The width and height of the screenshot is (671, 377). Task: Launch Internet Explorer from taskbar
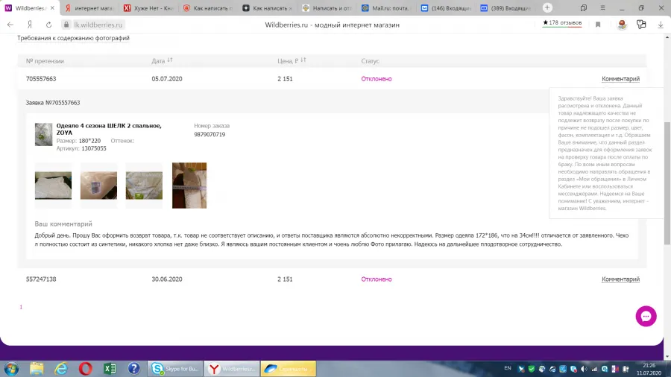pos(61,369)
